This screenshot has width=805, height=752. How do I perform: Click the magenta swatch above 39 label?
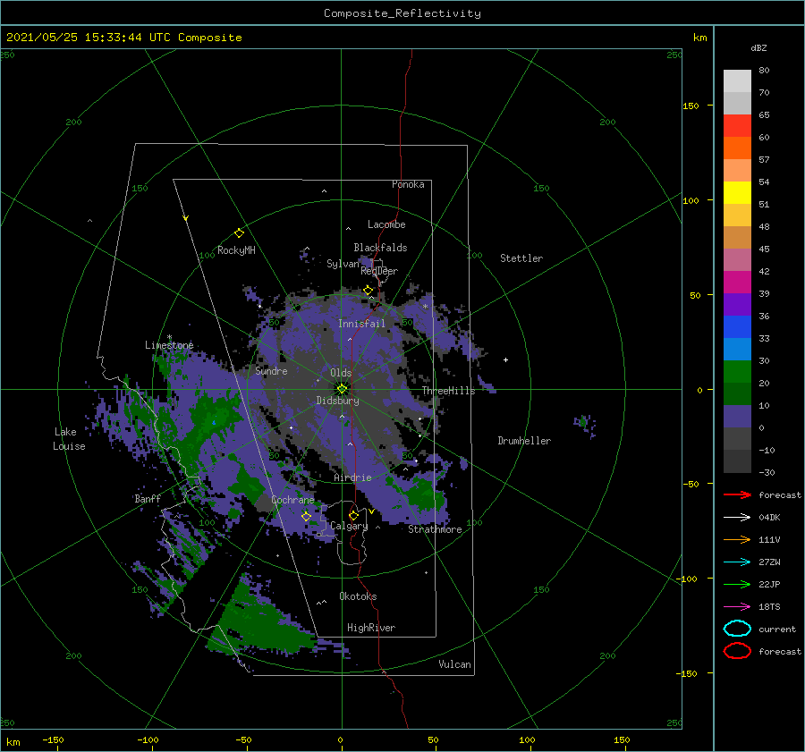pos(737,282)
